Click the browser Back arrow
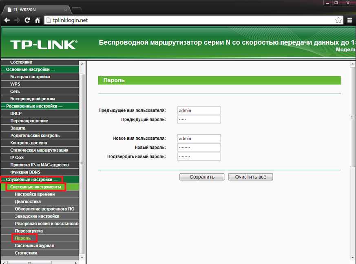Image resolution: width=356 pixels, height=264 pixels. (x=7, y=20)
